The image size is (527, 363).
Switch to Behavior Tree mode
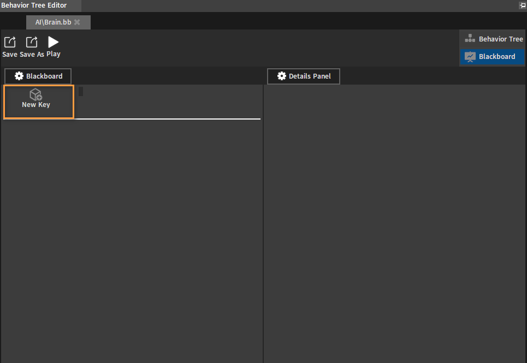pyautogui.click(x=493, y=39)
